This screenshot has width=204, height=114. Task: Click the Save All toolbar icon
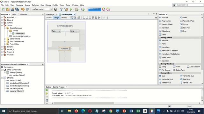coord(17,9)
